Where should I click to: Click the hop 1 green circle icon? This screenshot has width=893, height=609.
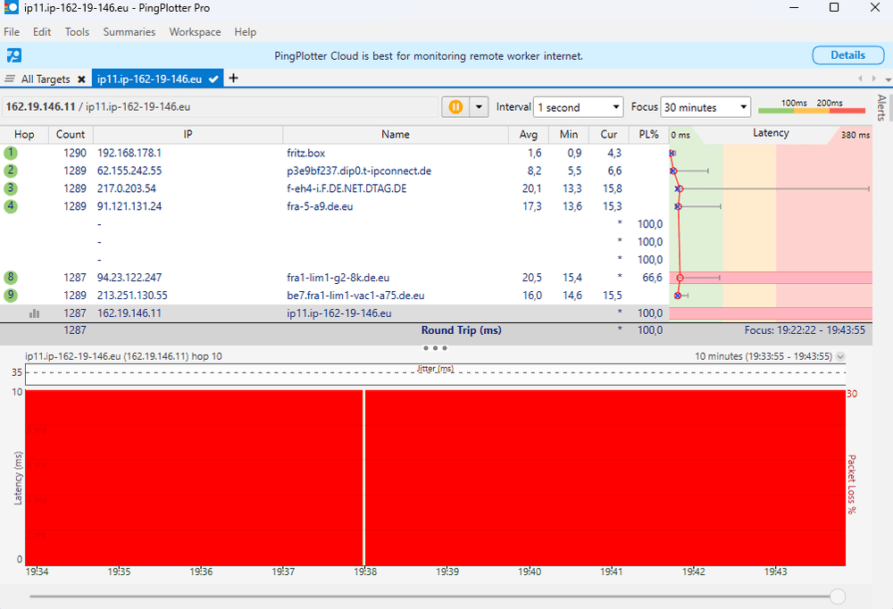click(x=11, y=153)
